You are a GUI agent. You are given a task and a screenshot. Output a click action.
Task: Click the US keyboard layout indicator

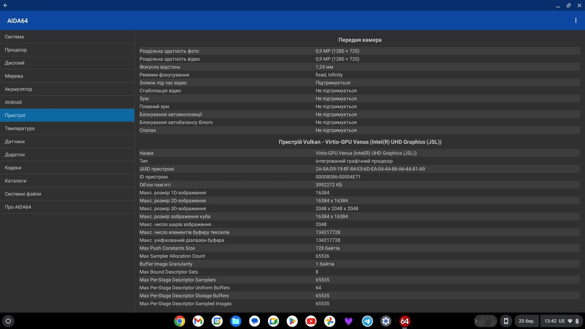[562, 321]
